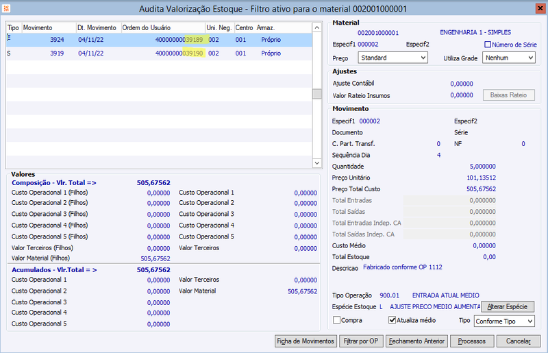Open the Tipo Conforme Tipo dropdown
Viewport: 548px width, 353px height.
(504, 321)
